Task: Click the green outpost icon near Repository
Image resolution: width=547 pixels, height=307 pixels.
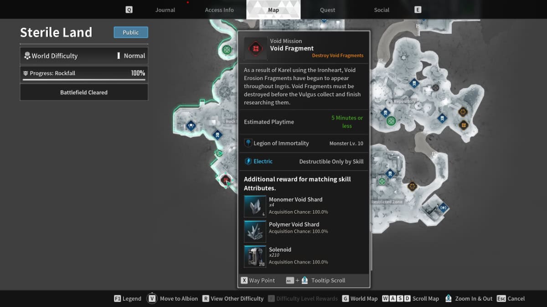Action: 392,121
